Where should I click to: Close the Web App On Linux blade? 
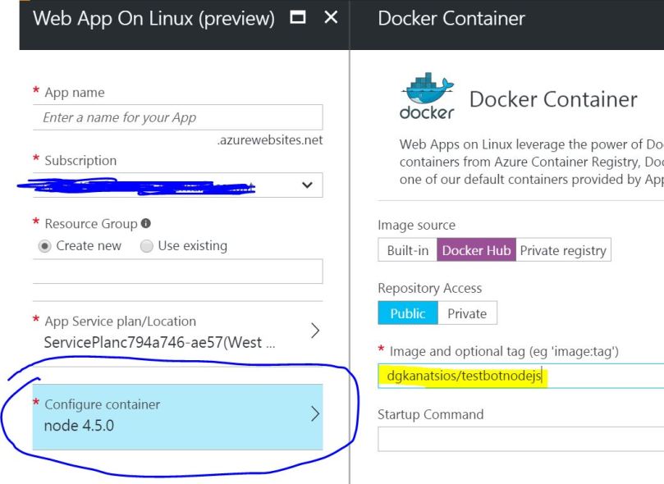pos(331,18)
